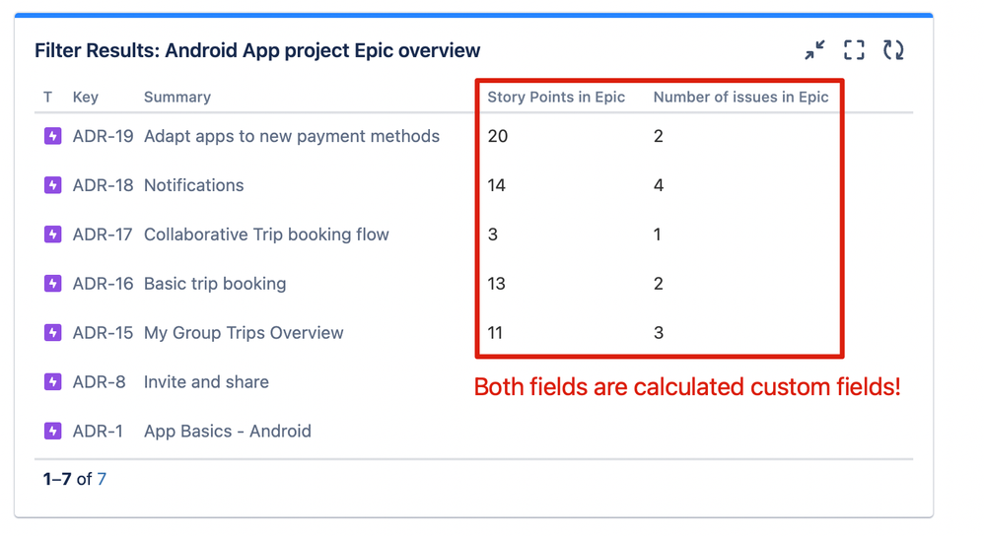Viewport: 984px width, 536px height.
Task: Sort by Story Points in Epic column
Action: pos(556,98)
